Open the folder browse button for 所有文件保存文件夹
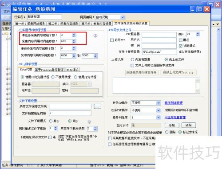222x169 pixels. (x=97, y=106)
